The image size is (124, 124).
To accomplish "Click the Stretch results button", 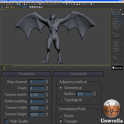I will [x=116, y=58].
